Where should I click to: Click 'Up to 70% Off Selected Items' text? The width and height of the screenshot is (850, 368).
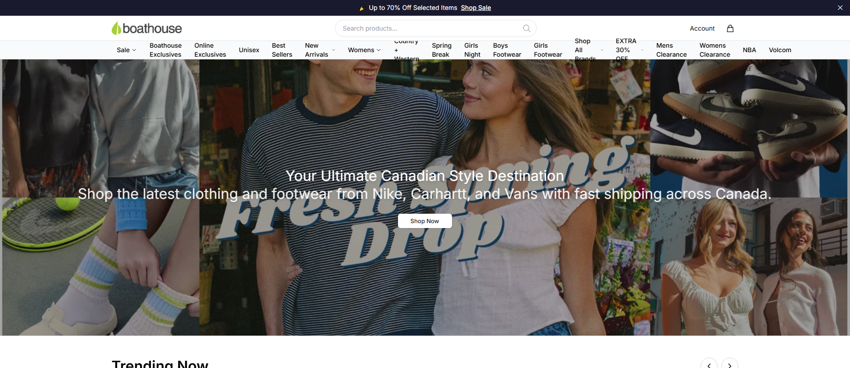pyautogui.click(x=413, y=8)
